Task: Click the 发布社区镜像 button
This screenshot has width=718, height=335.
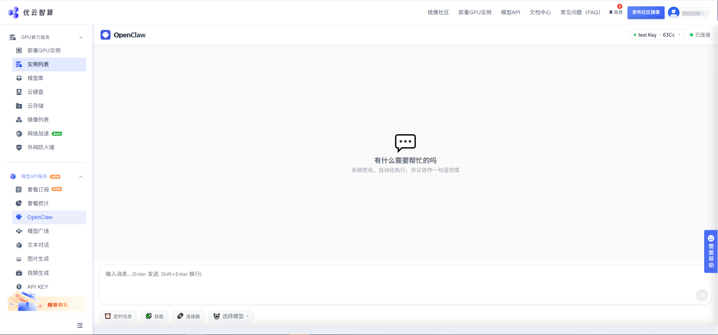Action: 645,12
